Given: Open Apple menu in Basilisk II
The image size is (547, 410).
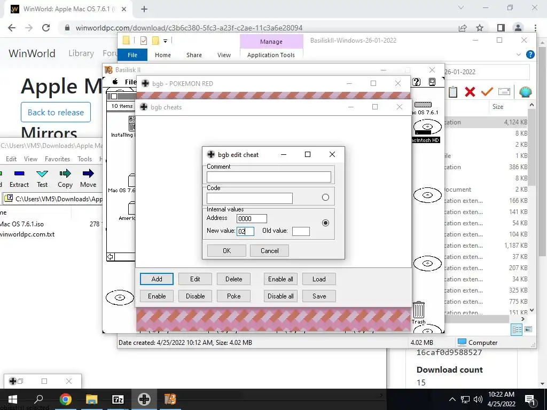Looking at the screenshot, I should coord(115,82).
